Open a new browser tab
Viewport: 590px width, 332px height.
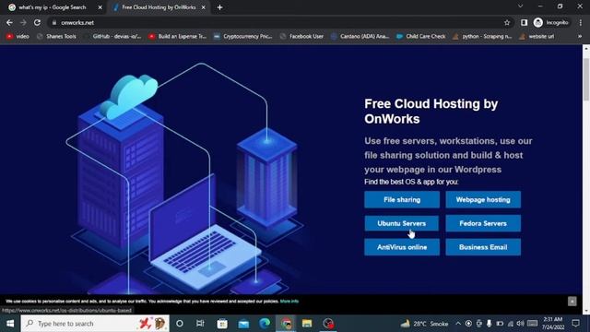pos(219,7)
